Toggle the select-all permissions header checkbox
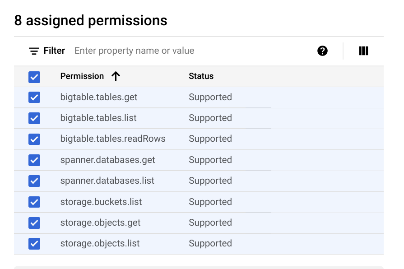Screen dimensions: 404x269 (x=34, y=77)
